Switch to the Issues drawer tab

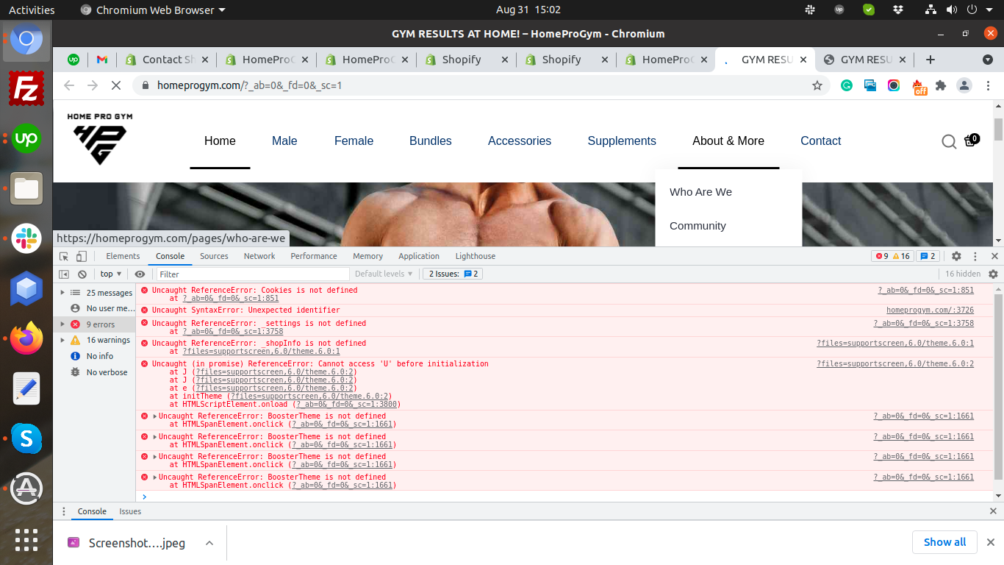click(130, 511)
